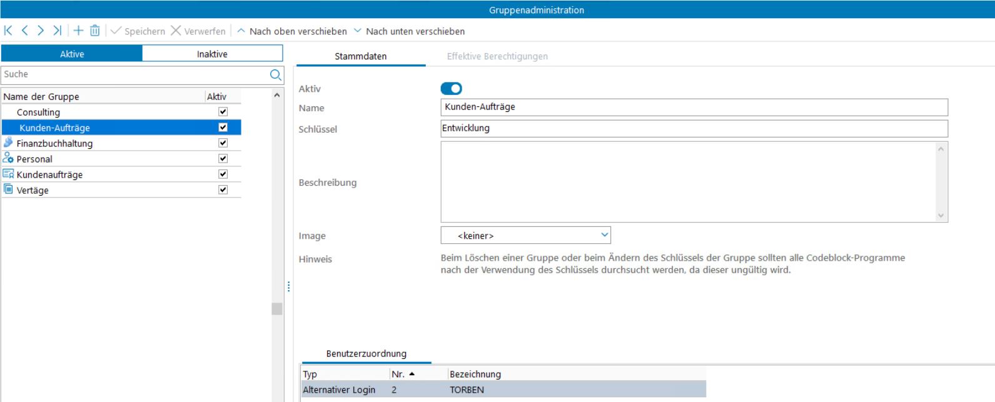Switch to Effektive Berechtigungen tab
Screen dimensions: 995x402
coord(497,56)
